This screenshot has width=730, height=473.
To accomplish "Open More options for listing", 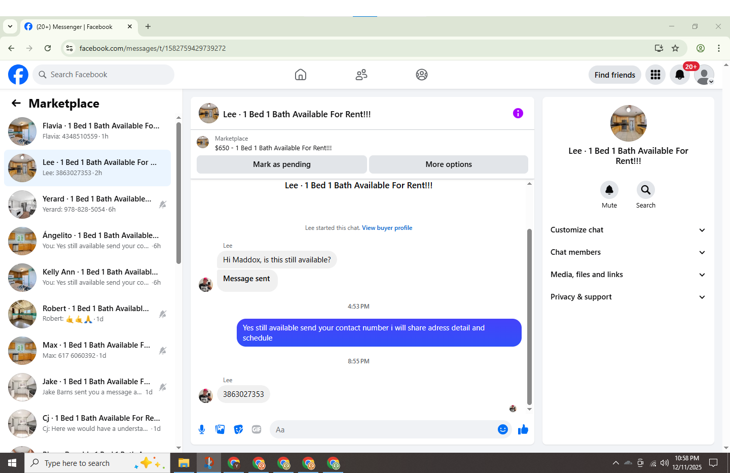I will (x=449, y=164).
